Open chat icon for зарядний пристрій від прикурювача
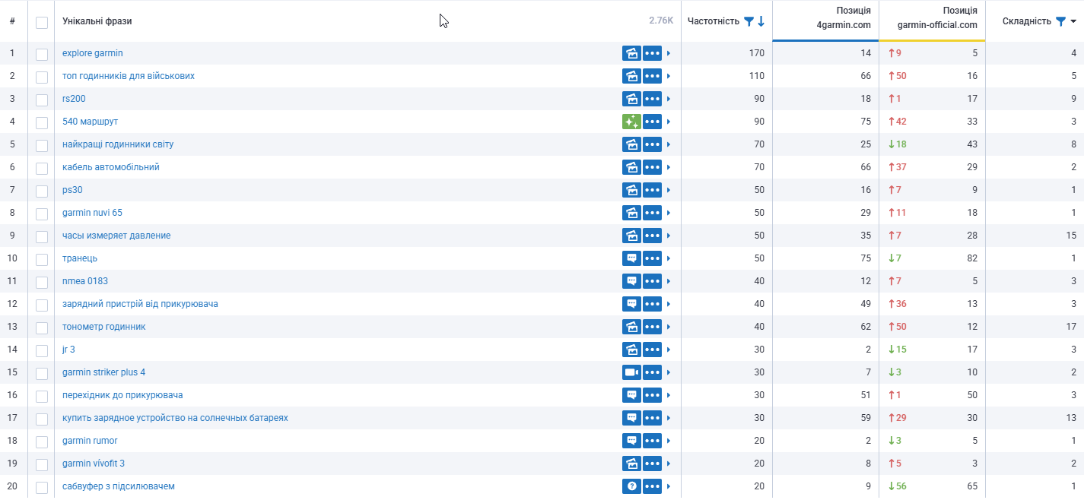Image resolution: width=1084 pixels, height=500 pixels. pos(631,304)
